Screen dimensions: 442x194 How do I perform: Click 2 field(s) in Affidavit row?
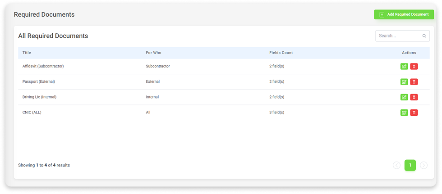pyautogui.click(x=277, y=66)
